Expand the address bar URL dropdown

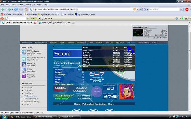(138, 9)
